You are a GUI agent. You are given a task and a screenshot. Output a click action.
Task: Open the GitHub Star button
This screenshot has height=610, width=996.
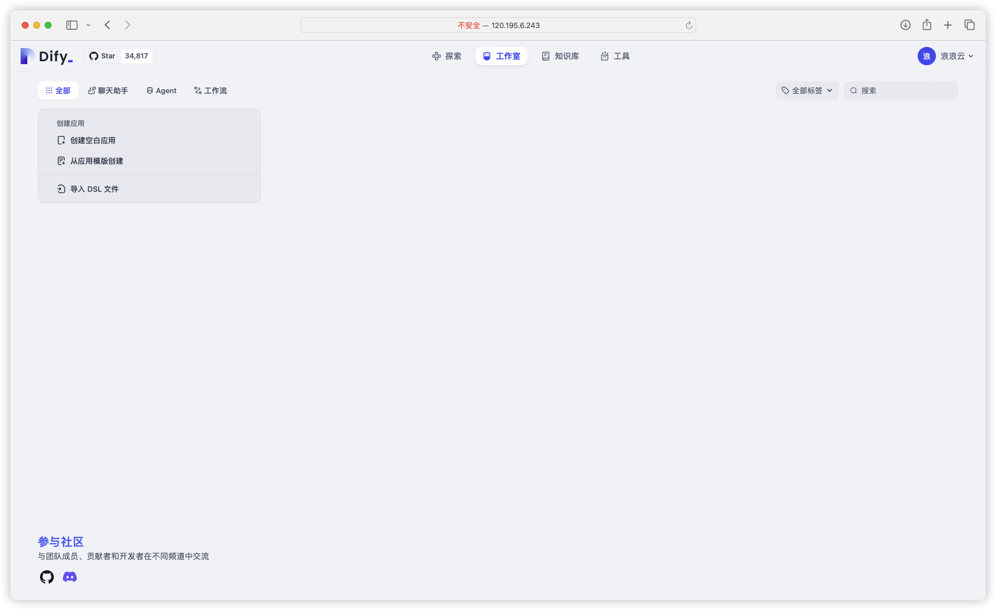click(102, 56)
